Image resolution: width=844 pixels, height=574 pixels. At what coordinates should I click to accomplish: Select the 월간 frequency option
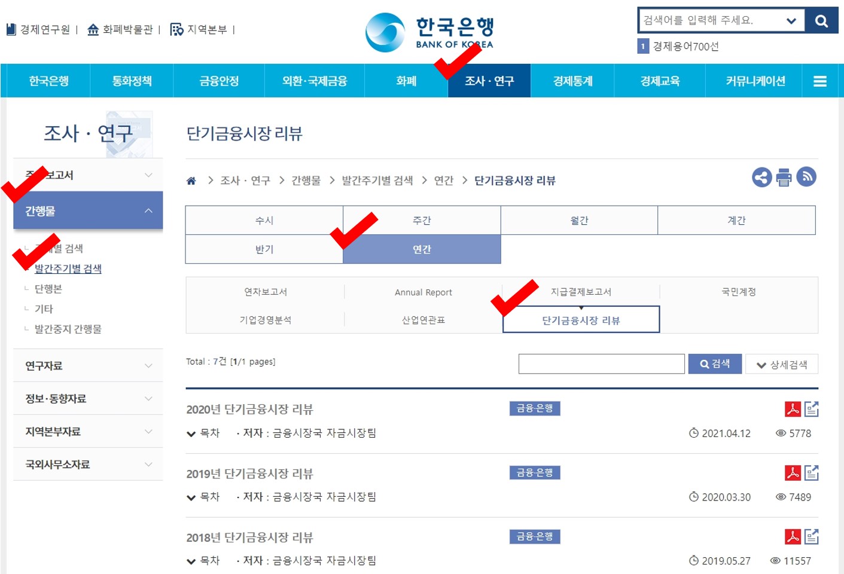pyautogui.click(x=579, y=220)
